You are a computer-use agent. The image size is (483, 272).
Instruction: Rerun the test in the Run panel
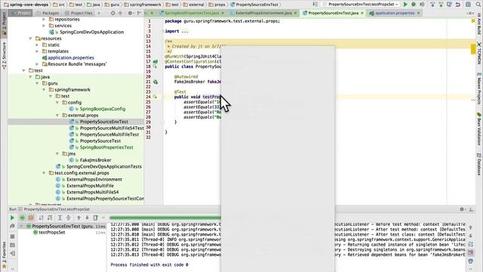click(x=12, y=218)
